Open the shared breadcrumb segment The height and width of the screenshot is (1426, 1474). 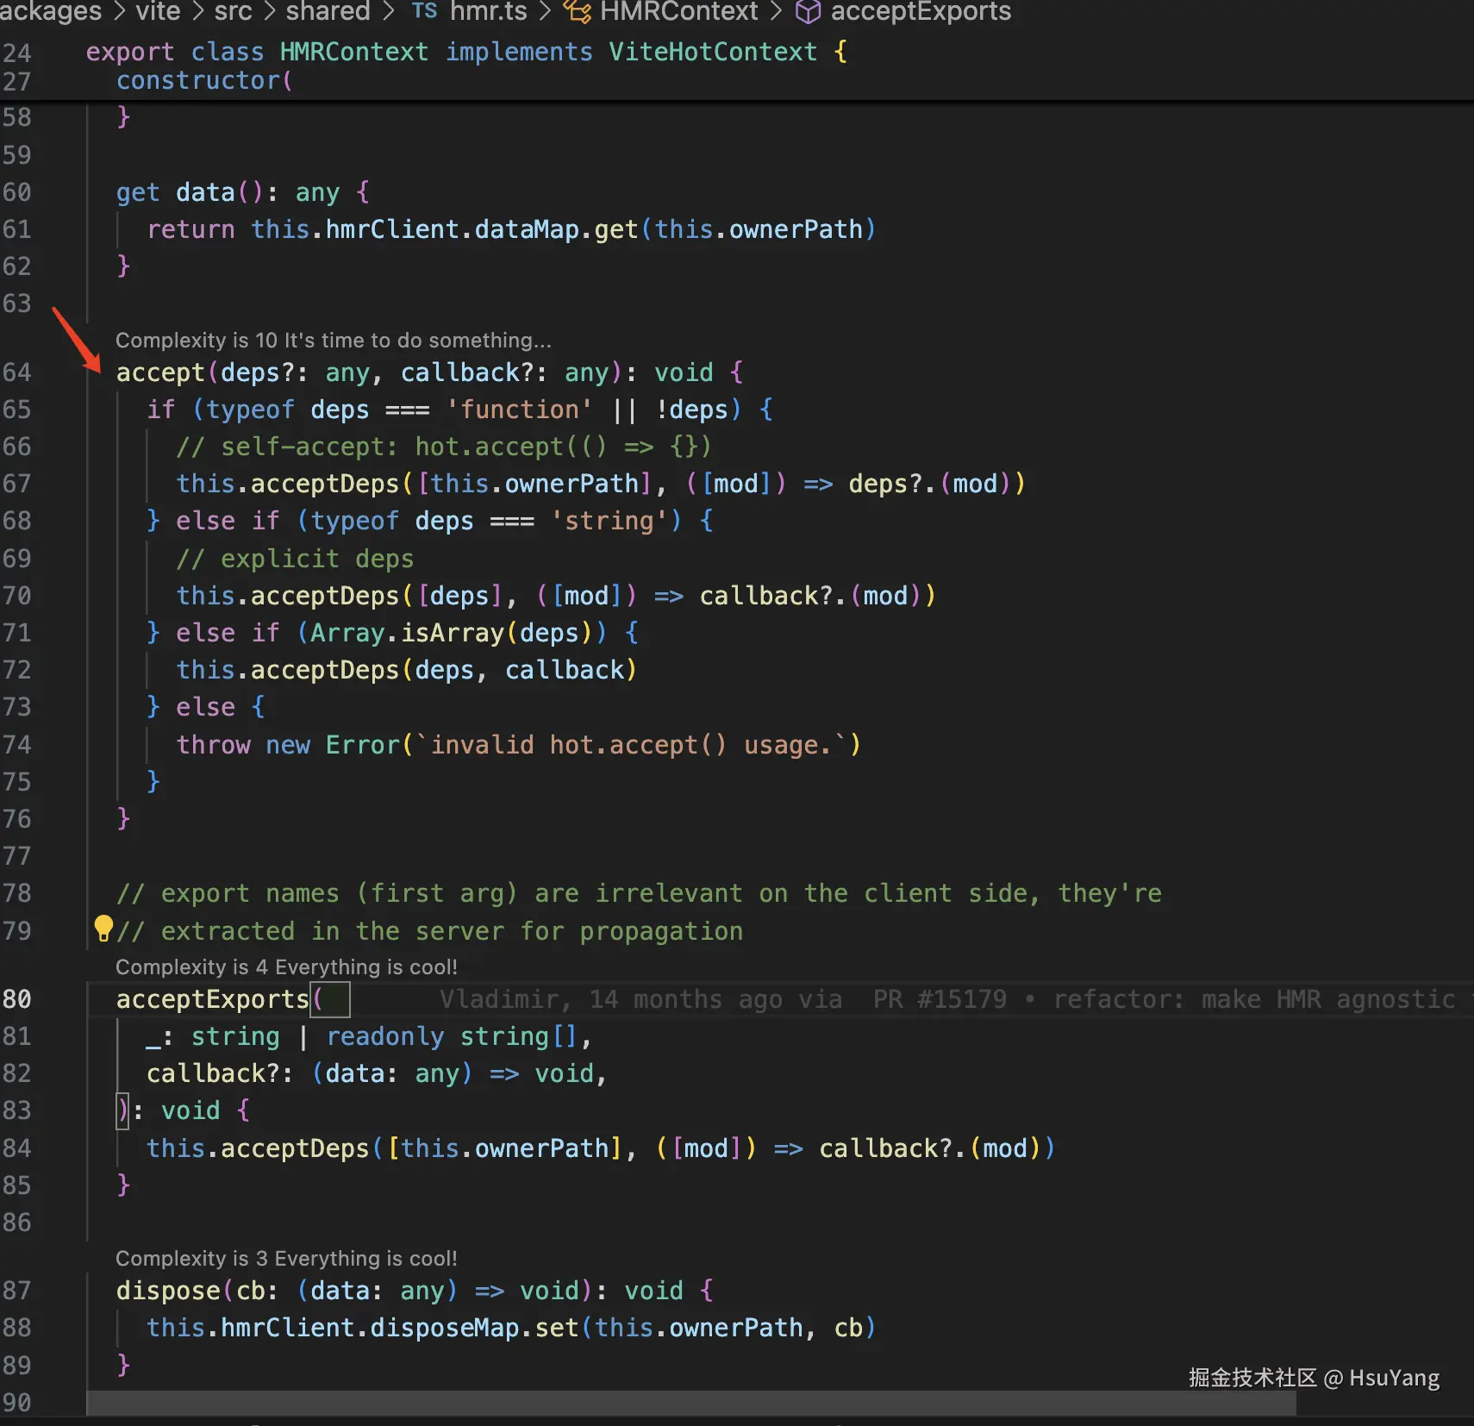(x=328, y=11)
